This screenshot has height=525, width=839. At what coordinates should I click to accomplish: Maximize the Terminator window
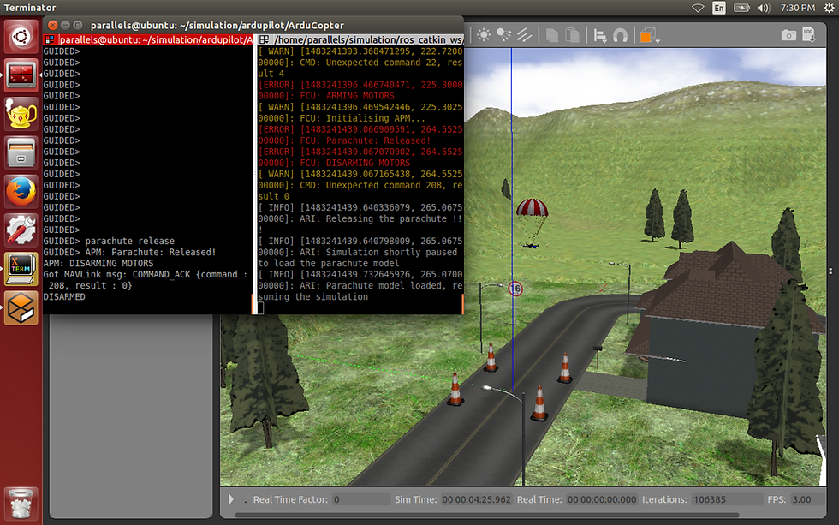click(78, 25)
